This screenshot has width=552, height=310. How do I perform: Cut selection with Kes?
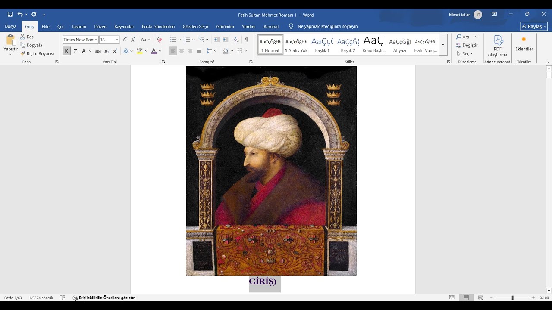point(27,37)
